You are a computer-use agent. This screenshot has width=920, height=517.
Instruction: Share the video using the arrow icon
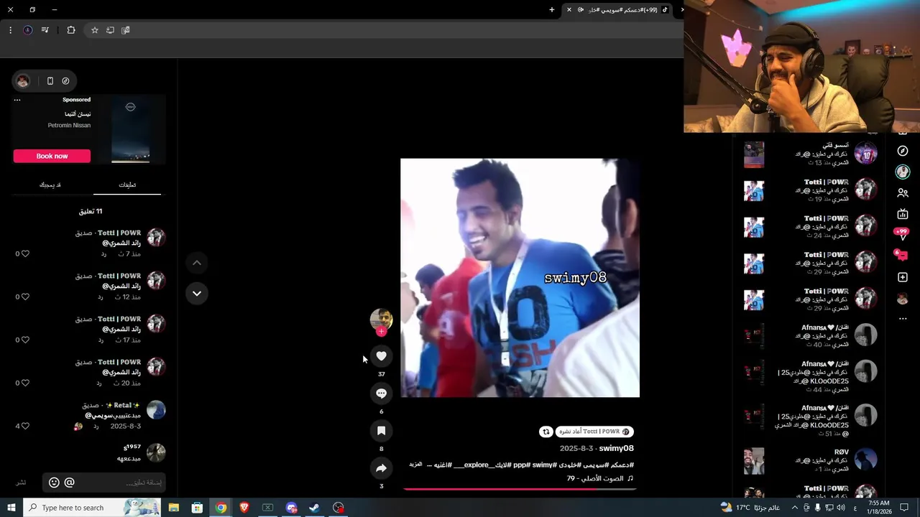click(x=381, y=468)
